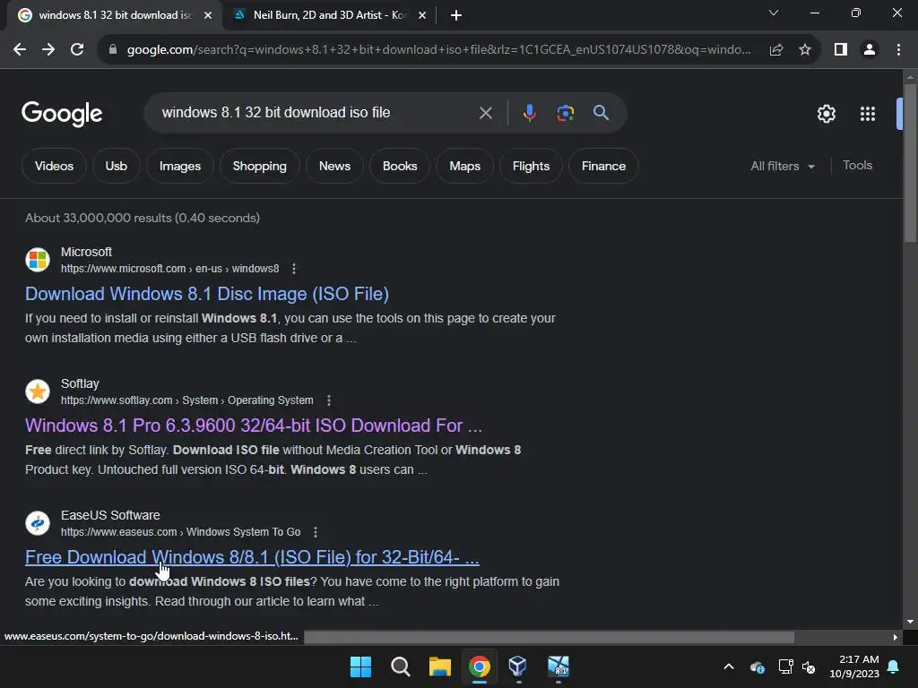The image size is (918, 688).
Task: Click the vertical page scrollbar thumb
Action: click(910, 163)
